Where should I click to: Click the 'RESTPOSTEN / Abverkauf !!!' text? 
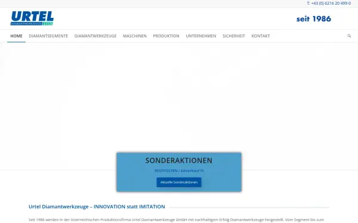pos(179,171)
